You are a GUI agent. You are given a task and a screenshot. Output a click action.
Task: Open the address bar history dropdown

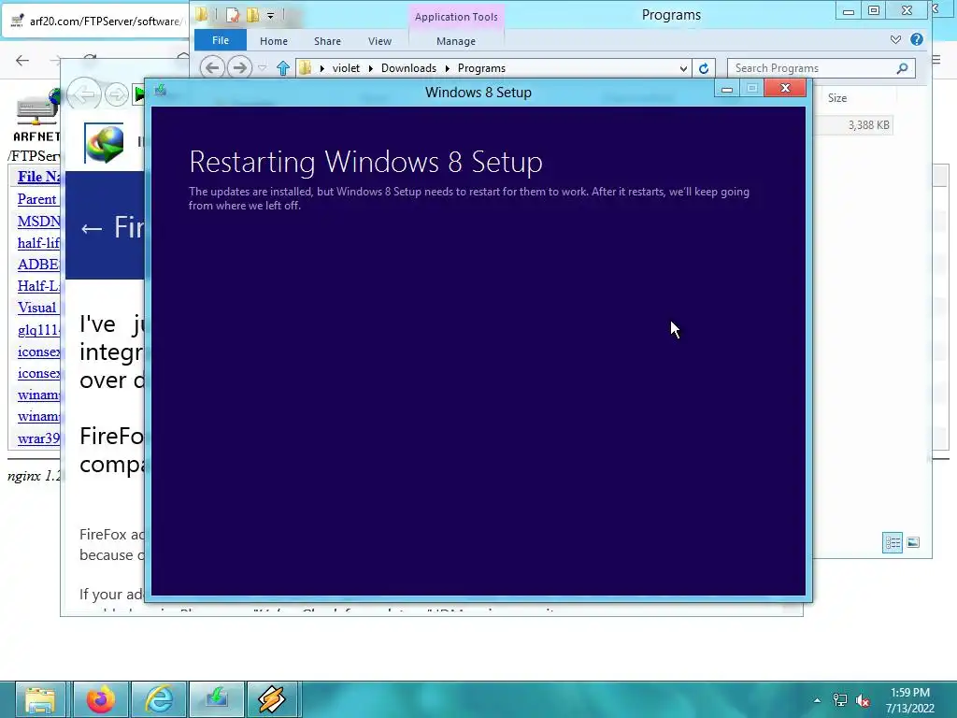[683, 68]
